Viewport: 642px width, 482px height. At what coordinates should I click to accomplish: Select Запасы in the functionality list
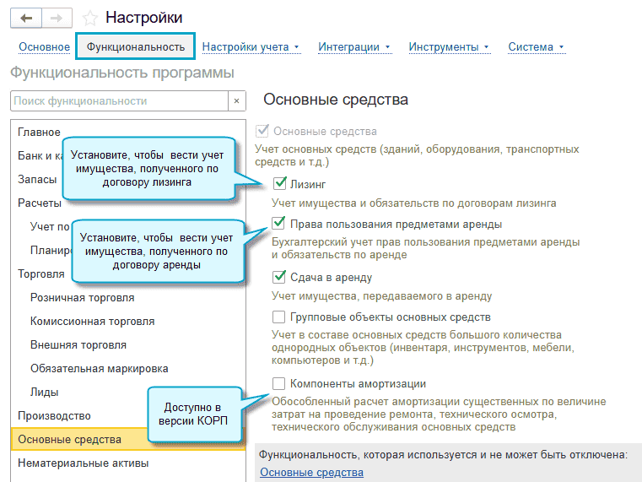pyautogui.click(x=37, y=179)
